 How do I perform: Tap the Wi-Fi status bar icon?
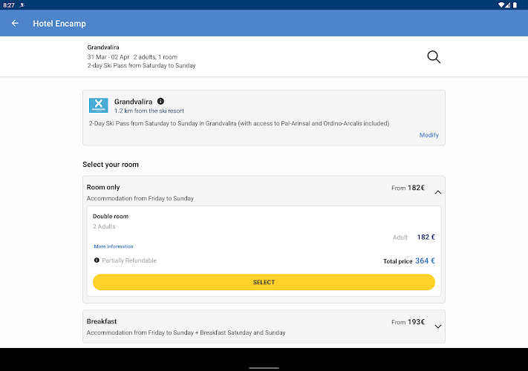click(501, 4)
